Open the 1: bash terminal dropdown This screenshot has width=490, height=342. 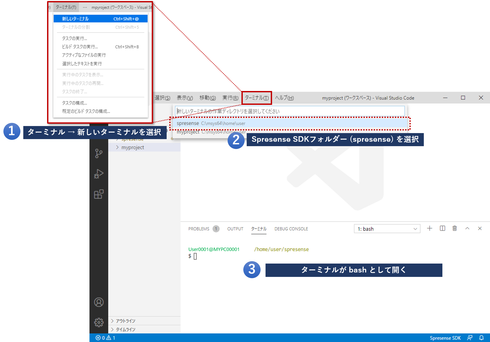[x=387, y=229]
